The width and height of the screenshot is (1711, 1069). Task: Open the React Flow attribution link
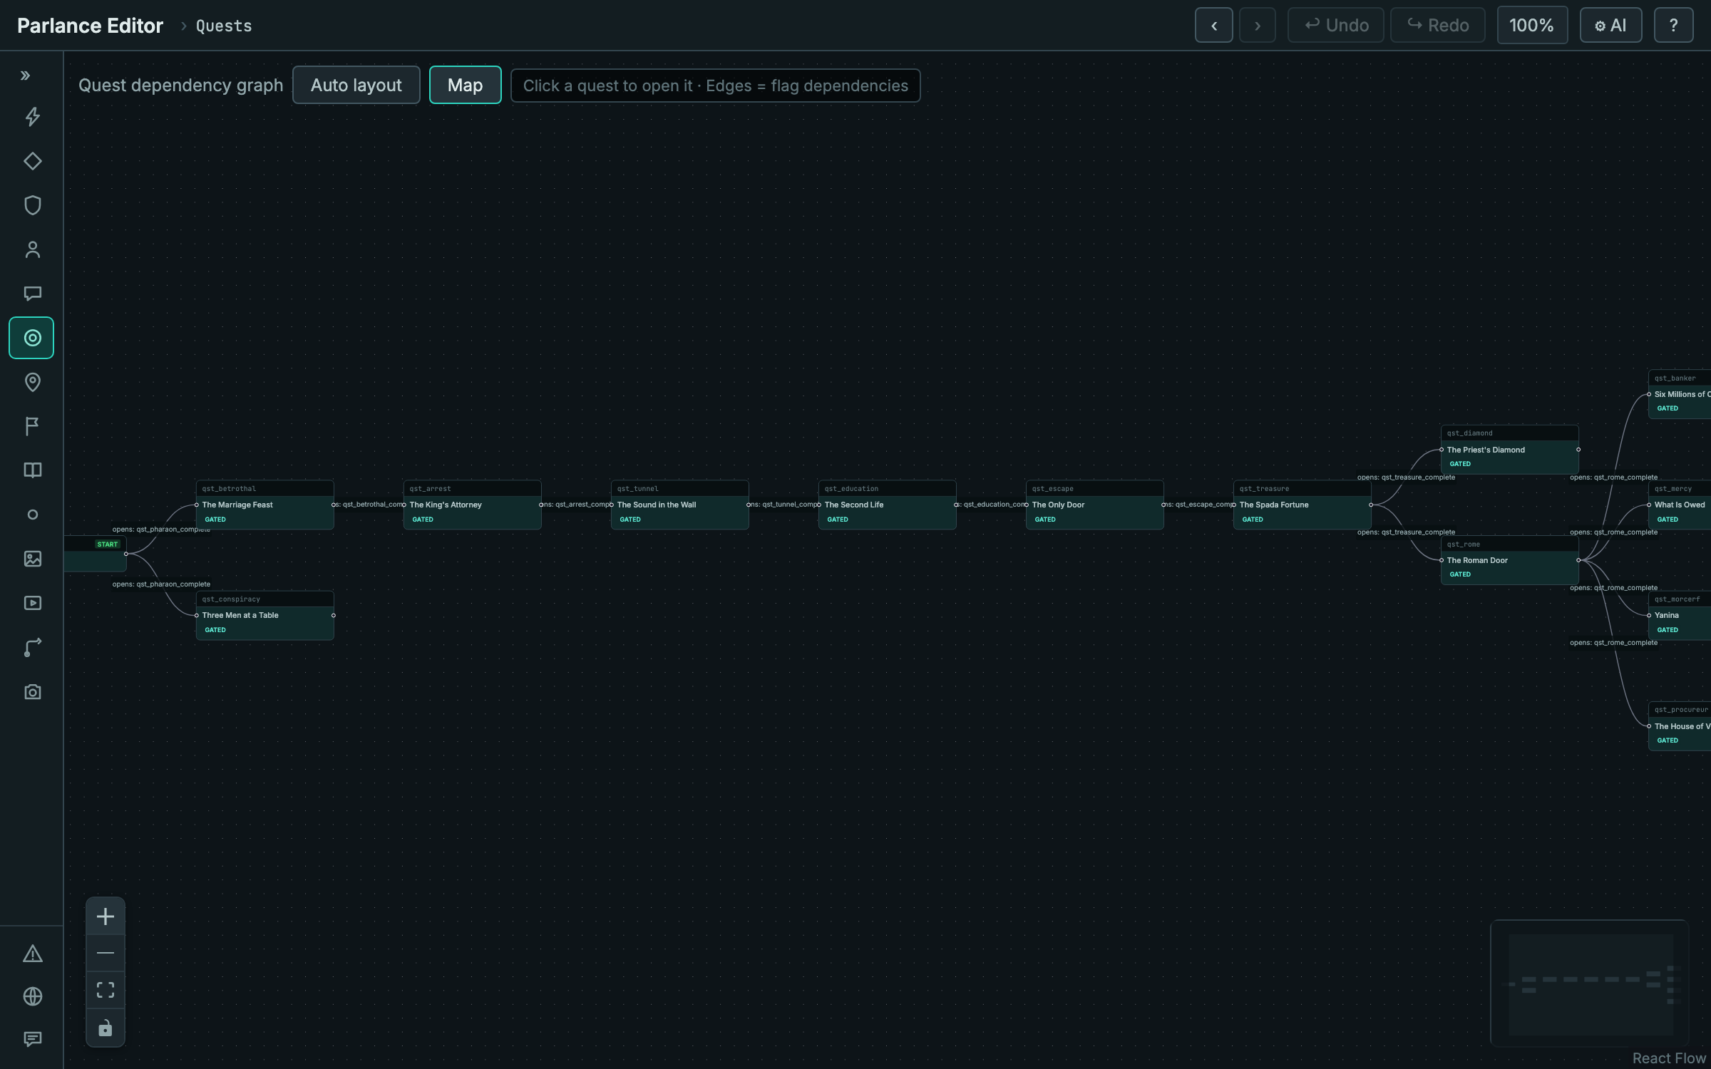pyautogui.click(x=1669, y=1058)
